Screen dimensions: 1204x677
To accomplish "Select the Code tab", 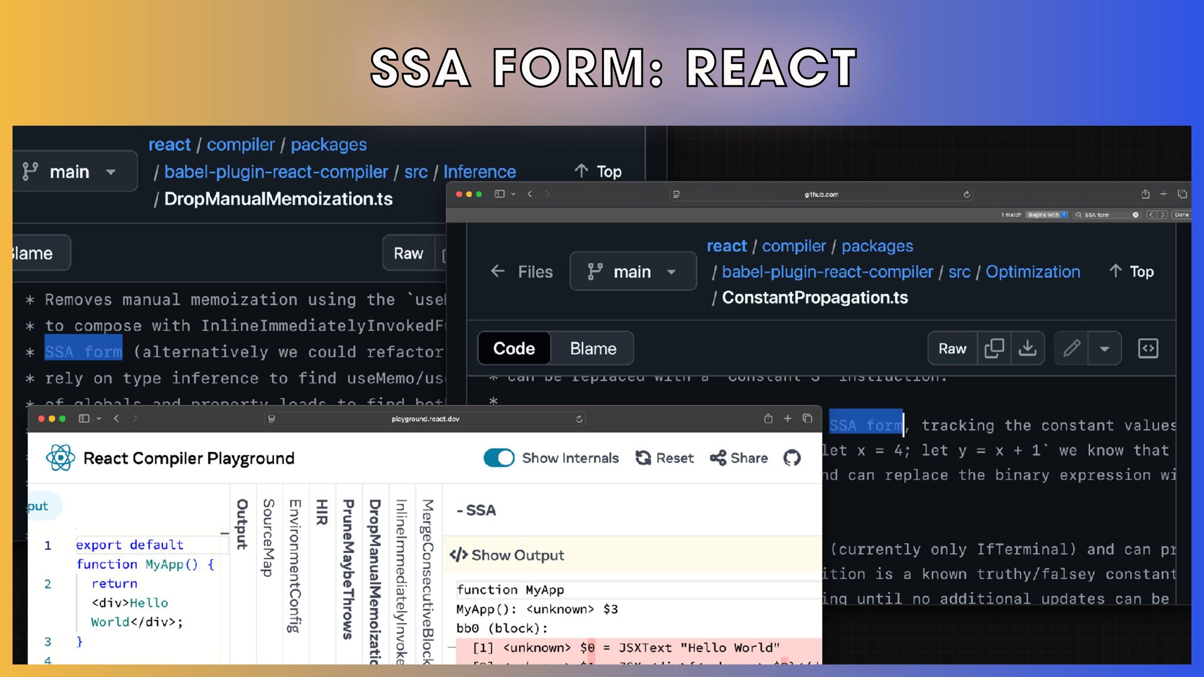I will [x=514, y=349].
